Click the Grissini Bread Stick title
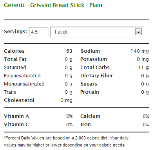 coord(53,5)
